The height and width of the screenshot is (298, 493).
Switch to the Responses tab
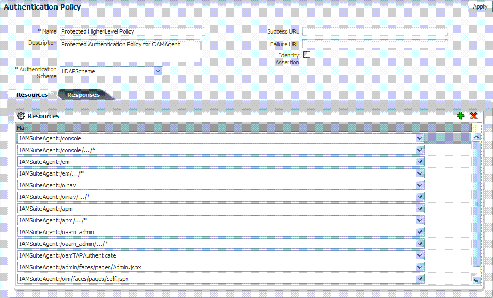pyautogui.click(x=83, y=95)
